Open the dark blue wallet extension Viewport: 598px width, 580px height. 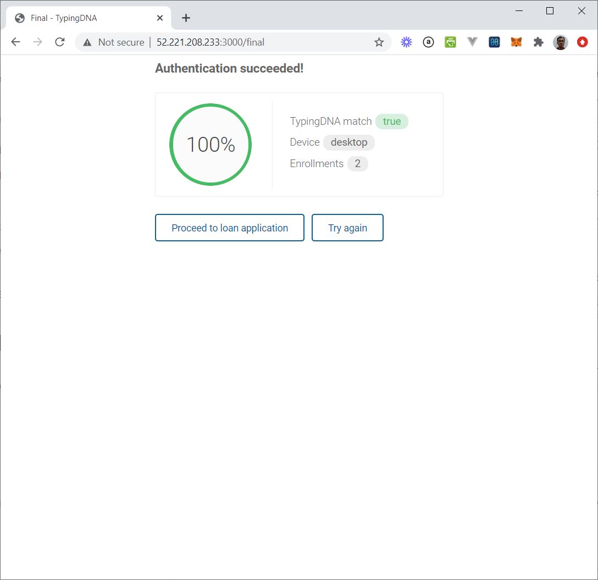[x=494, y=42]
